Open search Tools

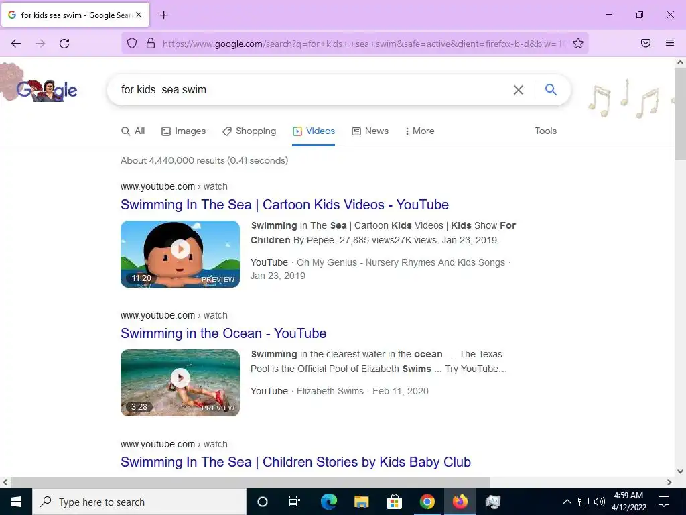click(x=545, y=131)
